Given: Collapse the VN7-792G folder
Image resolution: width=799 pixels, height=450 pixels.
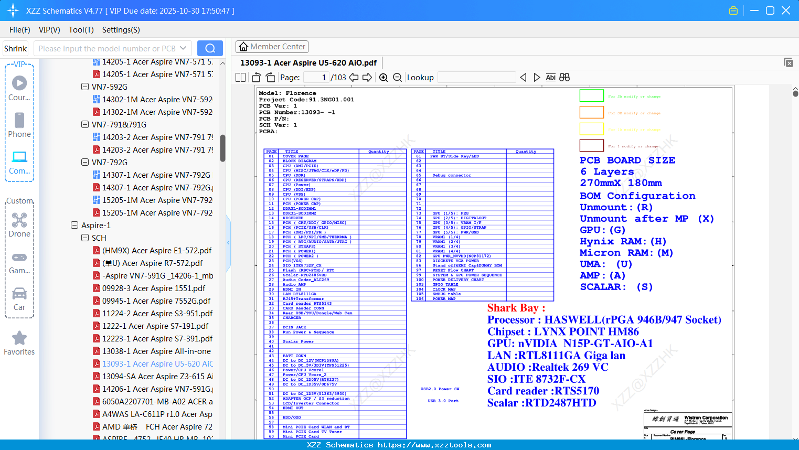Looking at the screenshot, I should pyautogui.click(x=85, y=162).
